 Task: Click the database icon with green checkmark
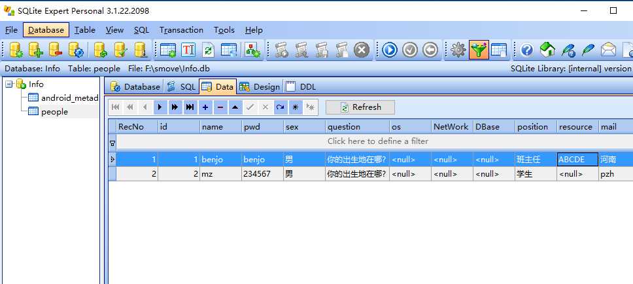(x=121, y=50)
